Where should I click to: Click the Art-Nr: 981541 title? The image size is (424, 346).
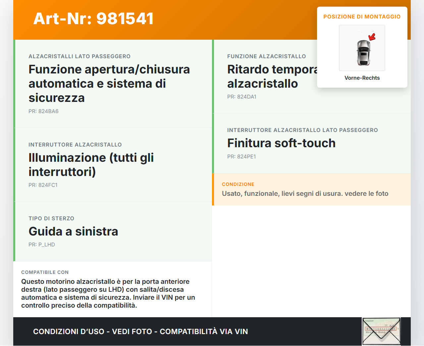tap(93, 19)
